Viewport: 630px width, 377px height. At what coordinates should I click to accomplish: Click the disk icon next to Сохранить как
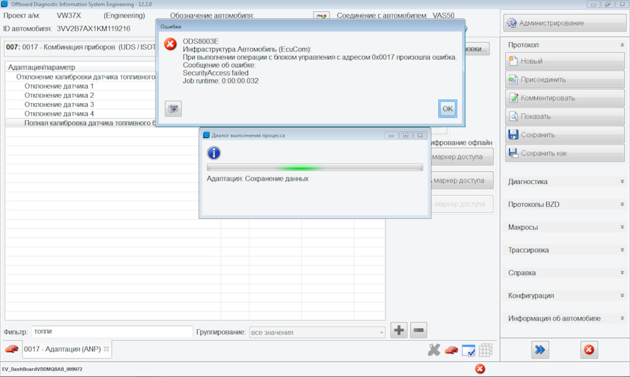click(513, 153)
